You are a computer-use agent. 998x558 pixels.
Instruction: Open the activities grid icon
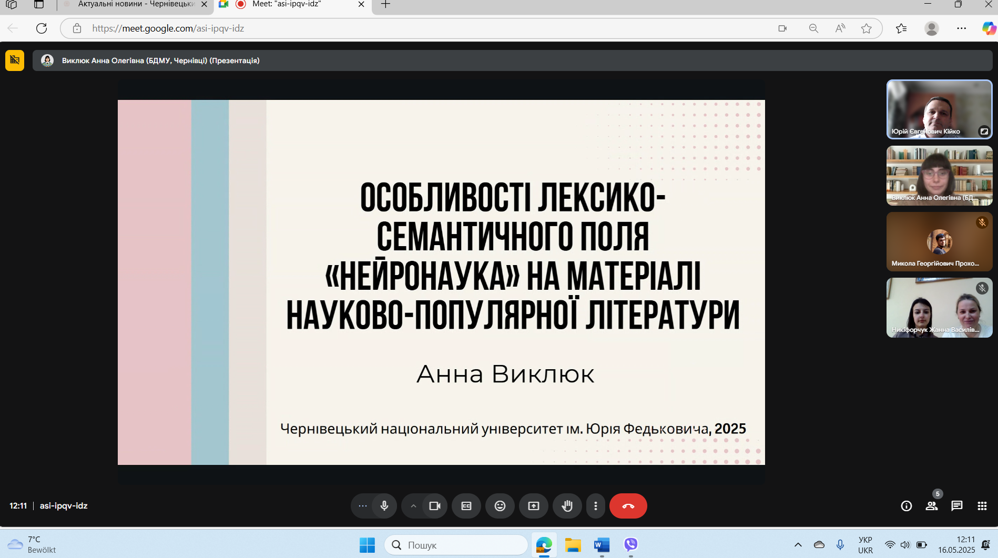coord(982,506)
